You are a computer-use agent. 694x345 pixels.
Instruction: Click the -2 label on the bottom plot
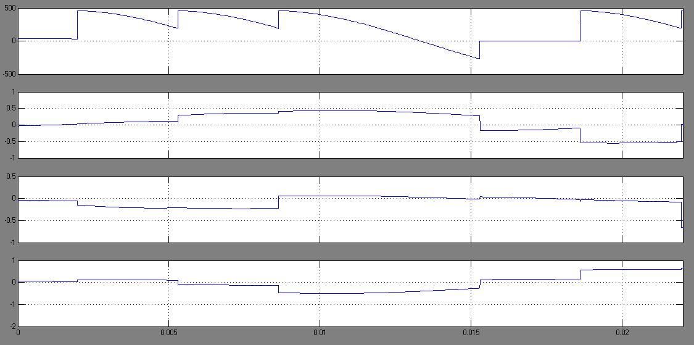coord(12,326)
